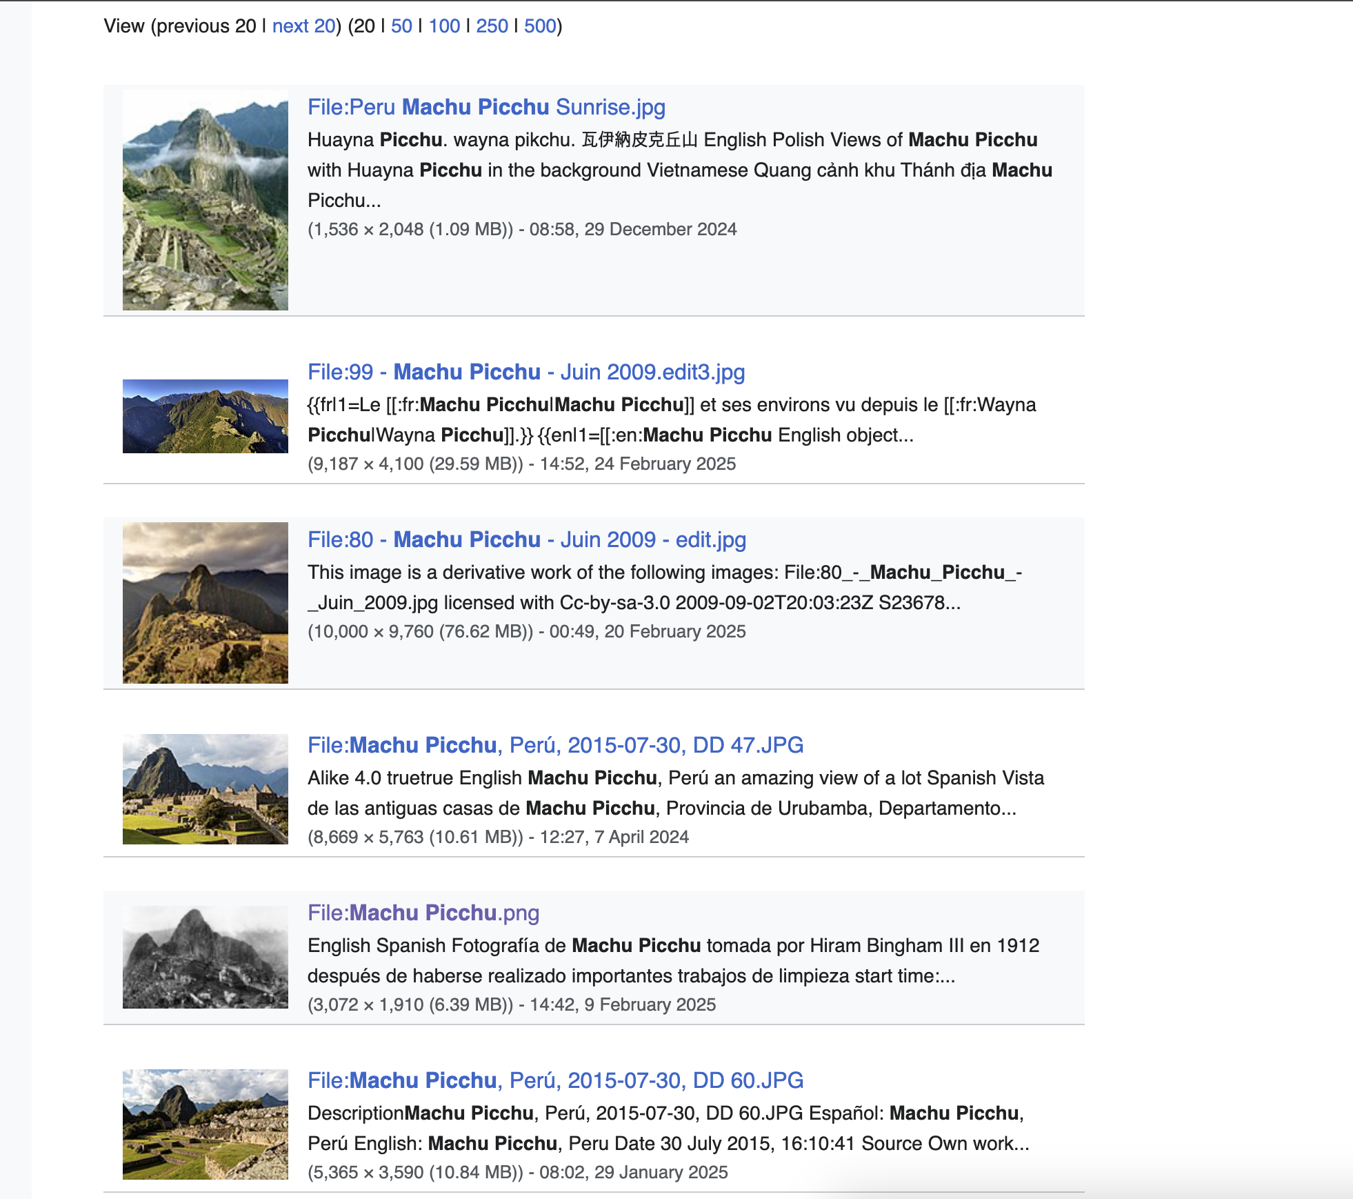This screenshot has height=1199, width=1353.
Task: Open File:Peru Machu Picchu Sunrise.jpg link
Action: click(486, 108)
